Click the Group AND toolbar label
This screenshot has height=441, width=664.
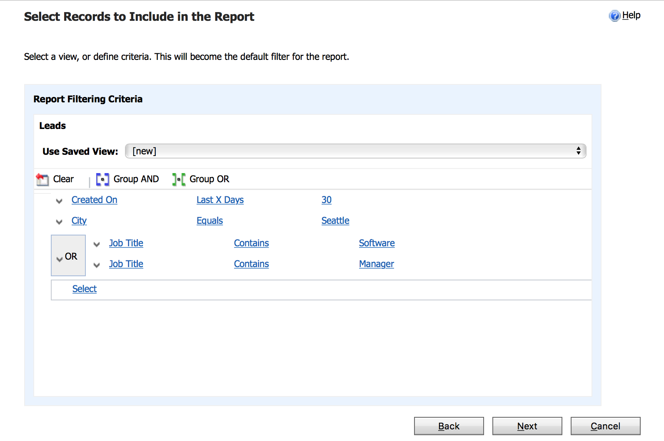pyautogui.click(x=136, y=179)
